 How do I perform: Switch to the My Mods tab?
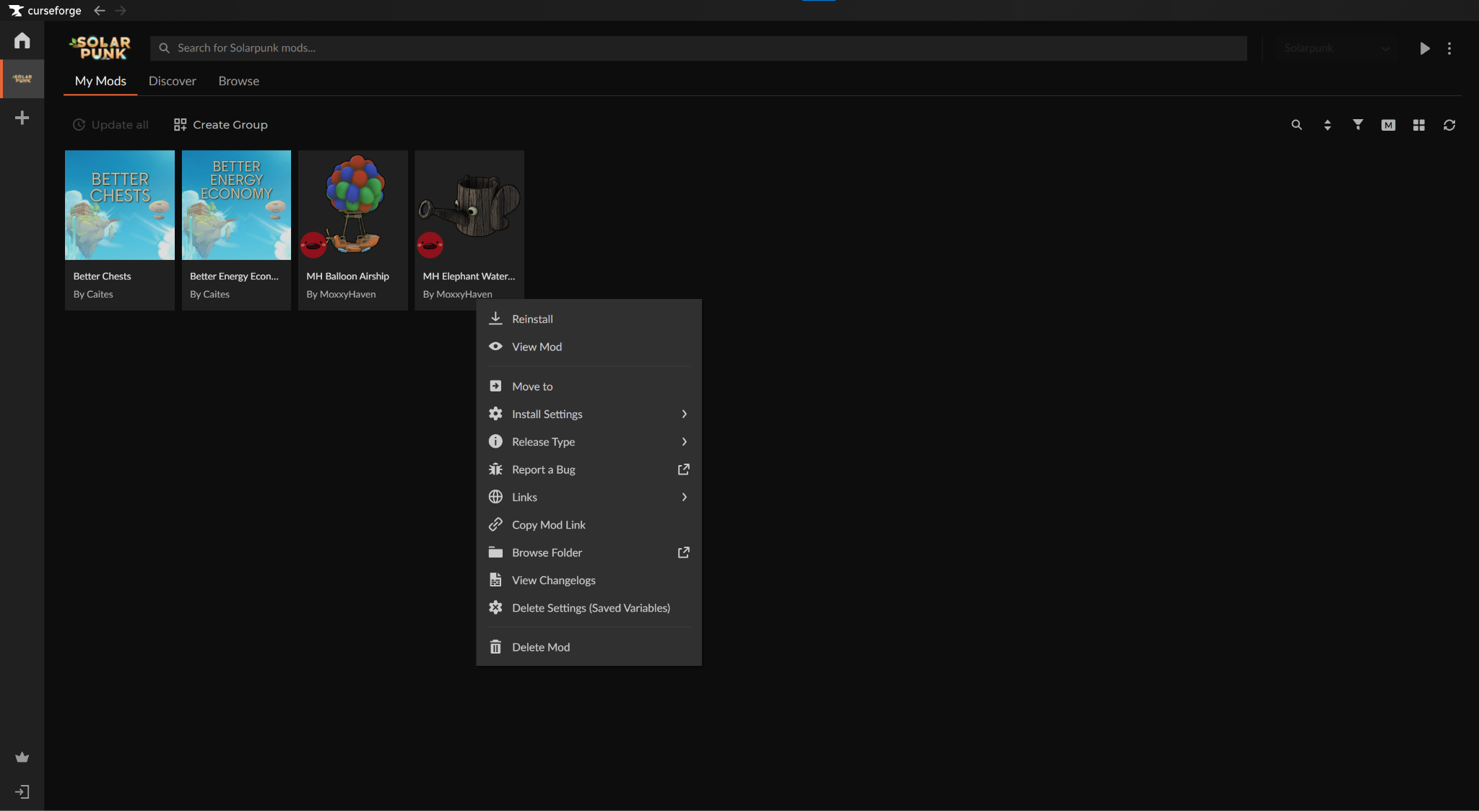pos(100,81)
